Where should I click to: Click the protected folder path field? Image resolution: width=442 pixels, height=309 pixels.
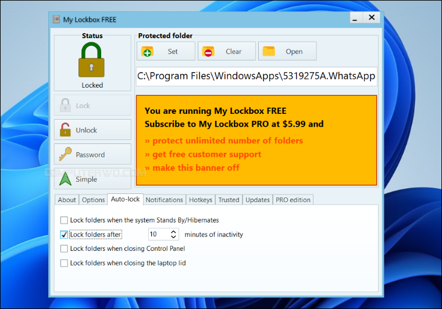[256, 77]
